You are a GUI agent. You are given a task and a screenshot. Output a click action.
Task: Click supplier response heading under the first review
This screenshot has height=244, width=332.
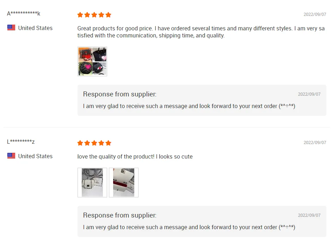click(120, 94)
